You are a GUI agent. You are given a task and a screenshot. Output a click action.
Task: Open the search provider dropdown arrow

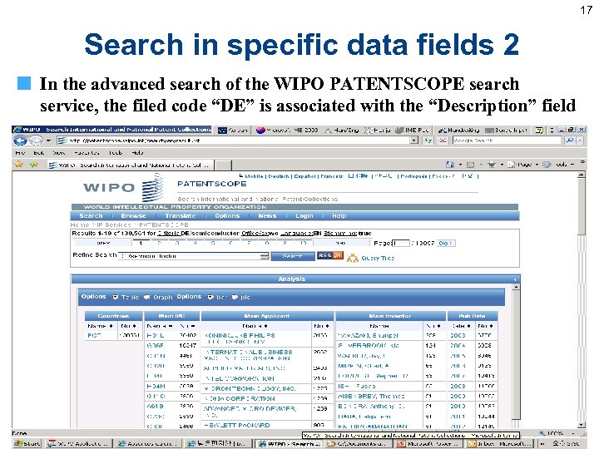point(580,141)
